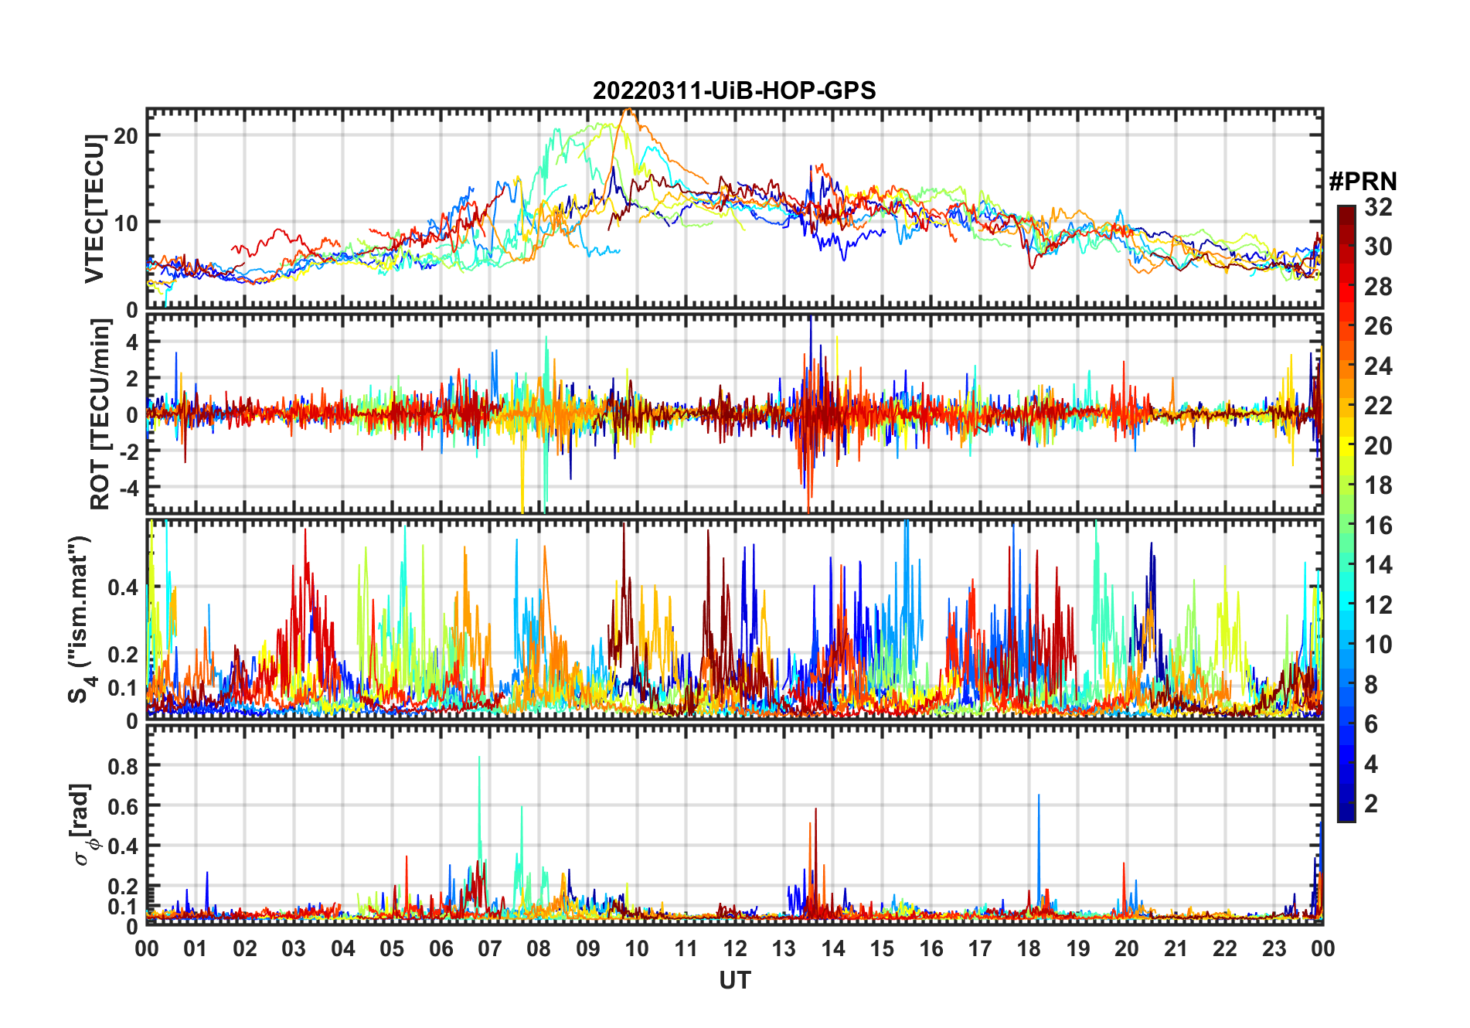Select the VTEC[TECU] y-axis label
1470x1028 pixels.
[95, 209]
